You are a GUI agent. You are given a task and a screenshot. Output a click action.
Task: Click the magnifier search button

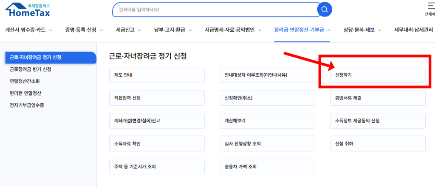coord(325,9)
